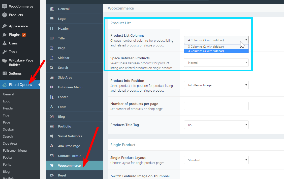Click the WooCommerce icon in admin sidebar
The image size is (284, 179).
coord(5,6)
